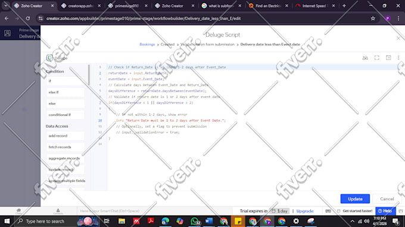Click the Windows taskbar search box
This screenshot has height=227, width=405.
57,221
